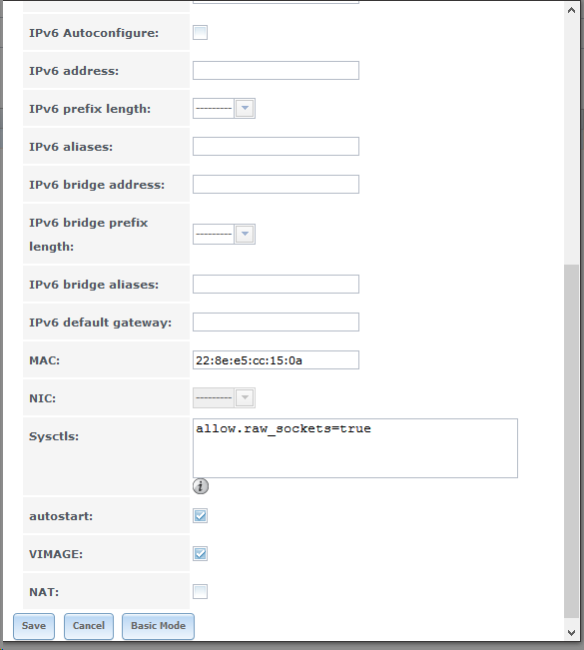Click the vertical scrollbar thumb
584x650 pixels.
pyautogui.click(x=571, y=441)
